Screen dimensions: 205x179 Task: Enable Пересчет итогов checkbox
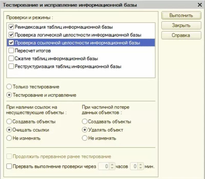pos(11,51)
